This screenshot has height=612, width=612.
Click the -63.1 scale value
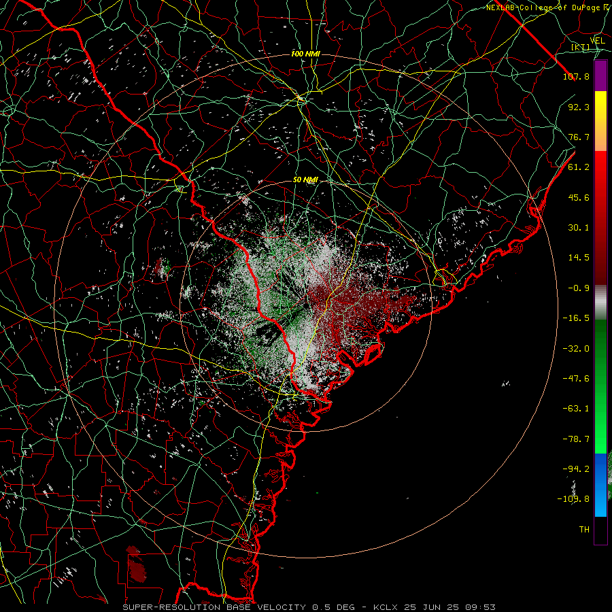point(576,409)
